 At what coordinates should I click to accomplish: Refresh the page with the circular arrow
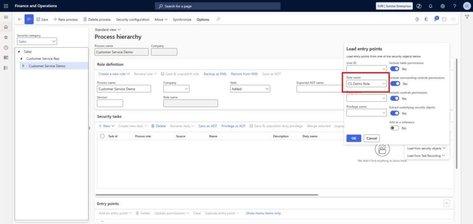444,19
